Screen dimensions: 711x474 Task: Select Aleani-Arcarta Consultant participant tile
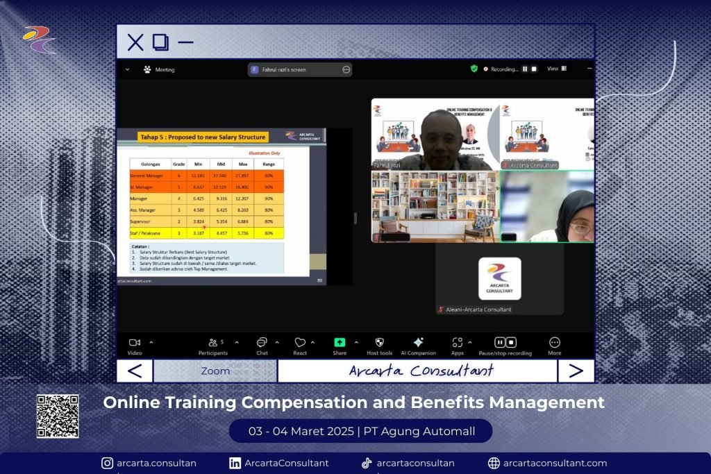pos(499,279)
